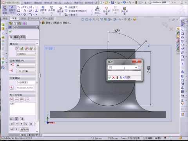Toggle mark for drawing in Modify dialog
The width and height of the screenshot is (188, 141).
coord(128,78)
